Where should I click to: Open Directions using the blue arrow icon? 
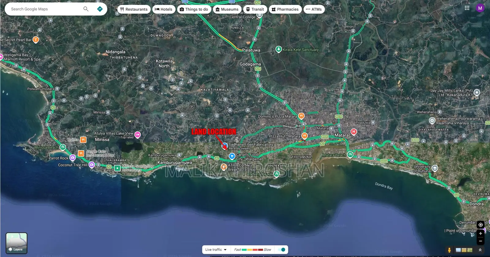pos(100,9)
